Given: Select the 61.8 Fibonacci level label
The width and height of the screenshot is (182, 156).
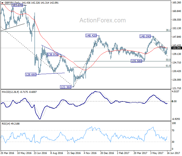Looking at the screenshot, I should tap(168, 66).
